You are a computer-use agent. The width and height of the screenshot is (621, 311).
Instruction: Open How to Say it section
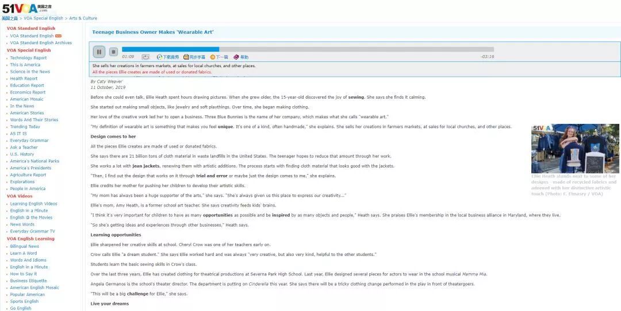coord(24,274)
